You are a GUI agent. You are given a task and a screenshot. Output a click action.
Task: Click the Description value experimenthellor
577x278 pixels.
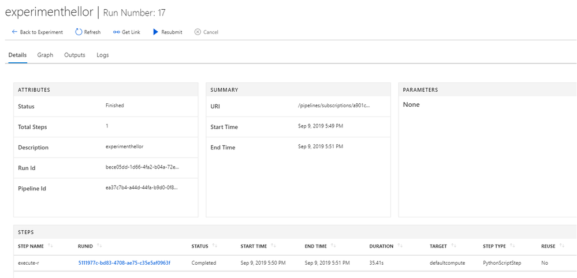tap(124, 146)
